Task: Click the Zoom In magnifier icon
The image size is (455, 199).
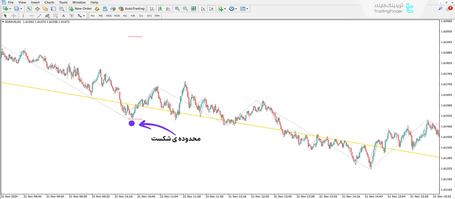Action: (177, 9)
